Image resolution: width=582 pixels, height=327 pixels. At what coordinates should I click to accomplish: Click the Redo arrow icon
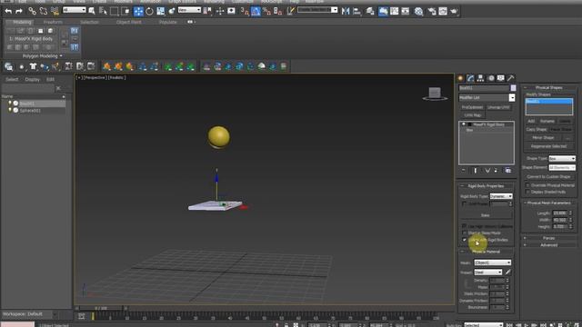click(19, 12)
